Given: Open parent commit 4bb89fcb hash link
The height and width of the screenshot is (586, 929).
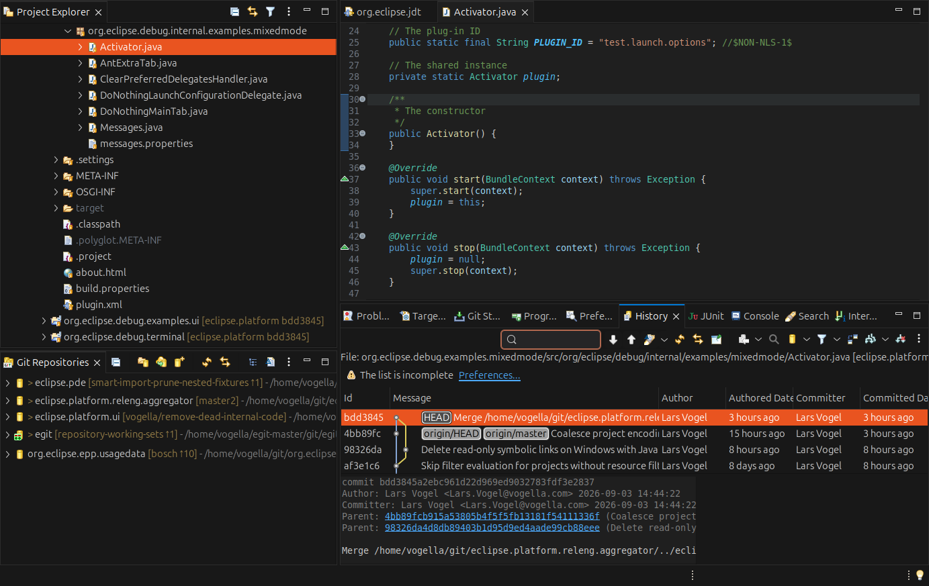Looking at the screenshot, I should (492, 516).
